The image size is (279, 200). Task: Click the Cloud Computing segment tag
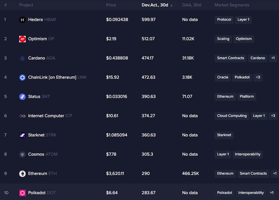pyautogui.click(x=232, y=116)
